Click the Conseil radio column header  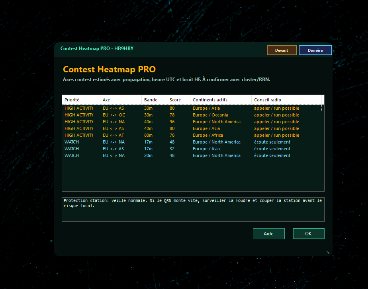(286, 100)
